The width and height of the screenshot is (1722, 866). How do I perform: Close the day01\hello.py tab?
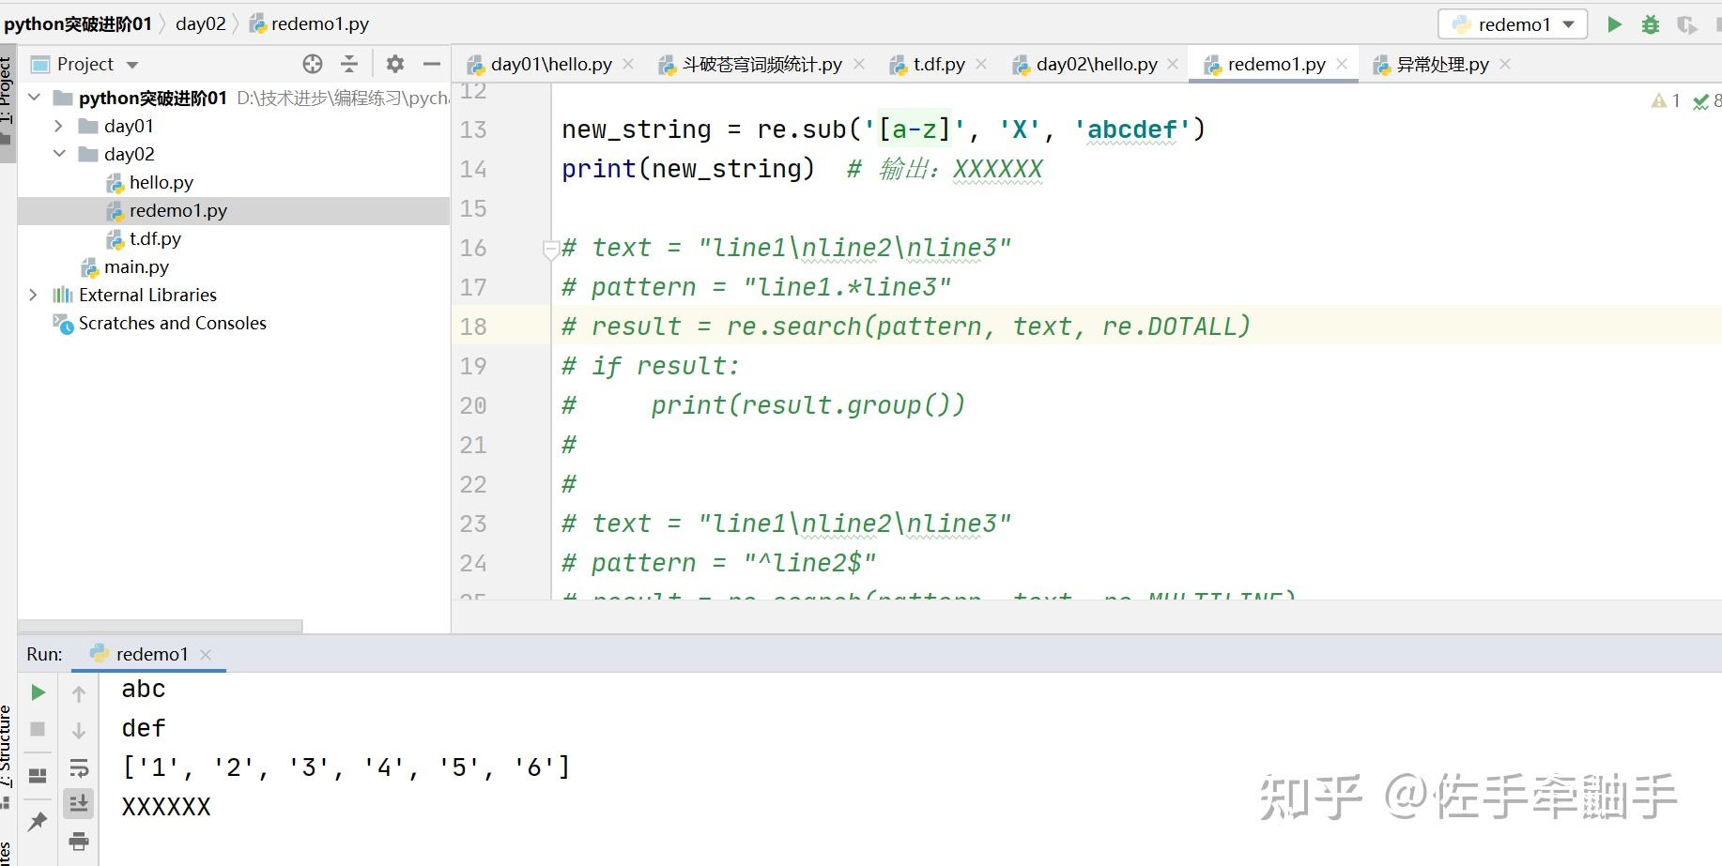(628, 64)
